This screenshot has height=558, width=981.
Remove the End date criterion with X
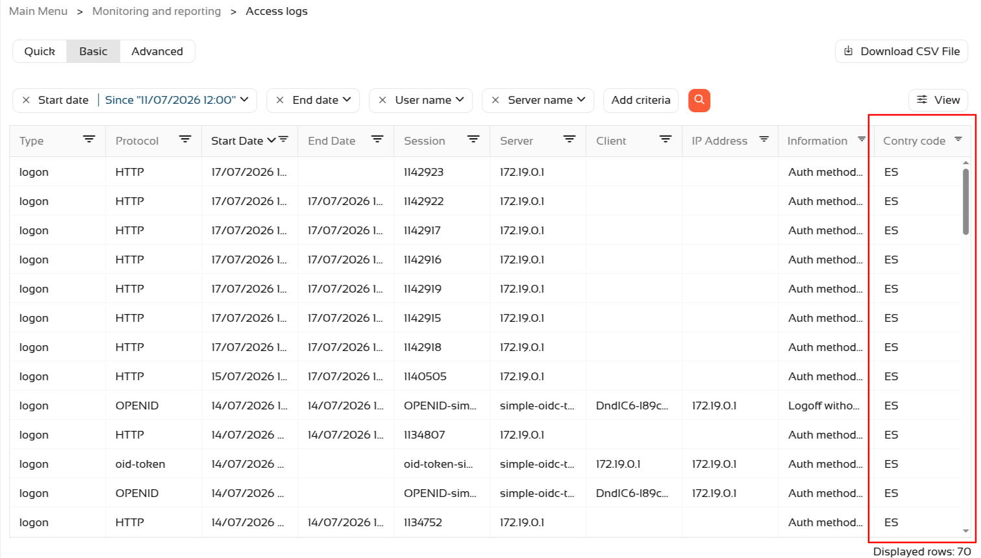tap(280, 100)
